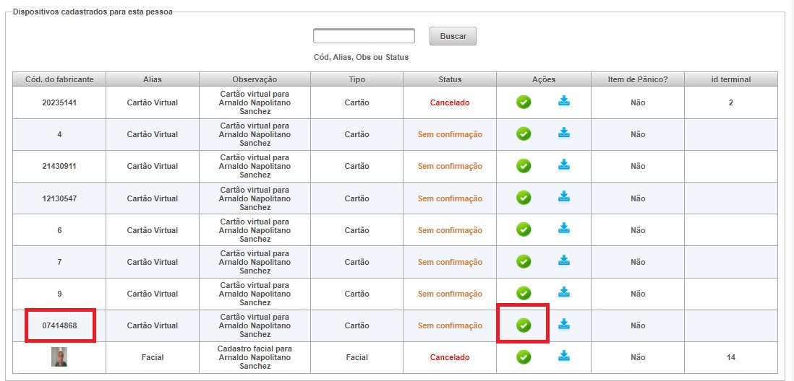Sort by Status column header
Screen dimensions: 794x381
(450, 79)
